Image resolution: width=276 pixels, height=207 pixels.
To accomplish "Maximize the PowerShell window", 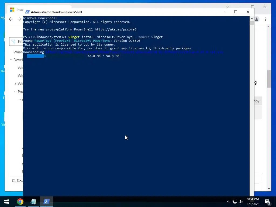I will pyautogui.click(x=236, y=12).
